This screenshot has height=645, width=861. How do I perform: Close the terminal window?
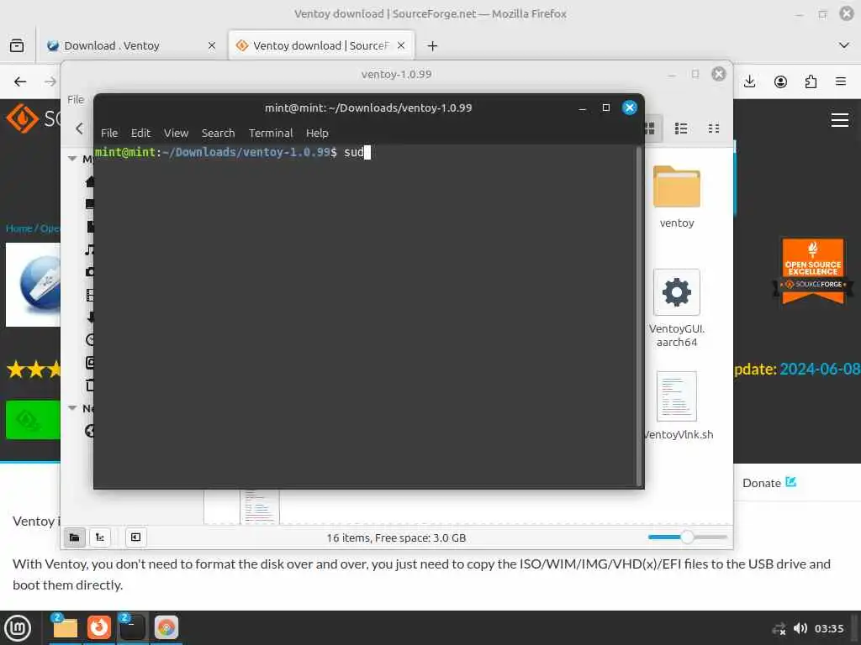click(629, 107)
